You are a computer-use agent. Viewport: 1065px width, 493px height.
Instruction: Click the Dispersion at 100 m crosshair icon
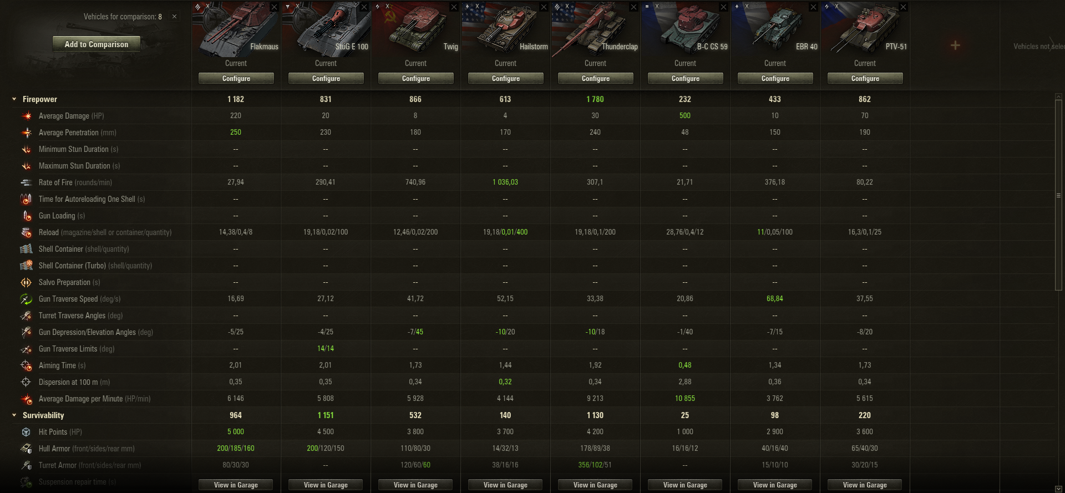pos(26,382)
